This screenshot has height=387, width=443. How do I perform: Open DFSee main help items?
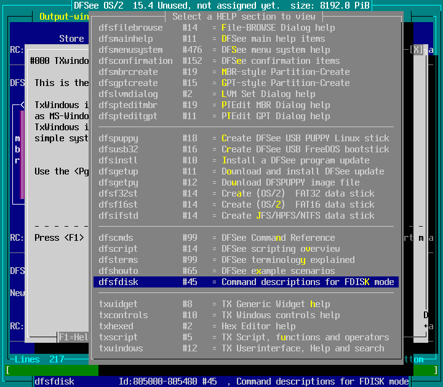(246, 39)
